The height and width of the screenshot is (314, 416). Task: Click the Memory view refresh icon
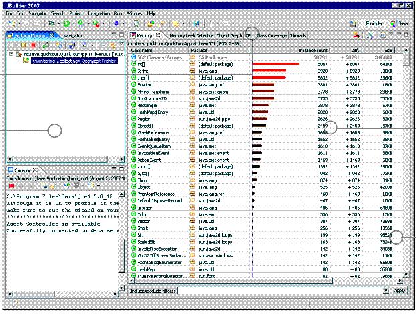click(382, 35)
